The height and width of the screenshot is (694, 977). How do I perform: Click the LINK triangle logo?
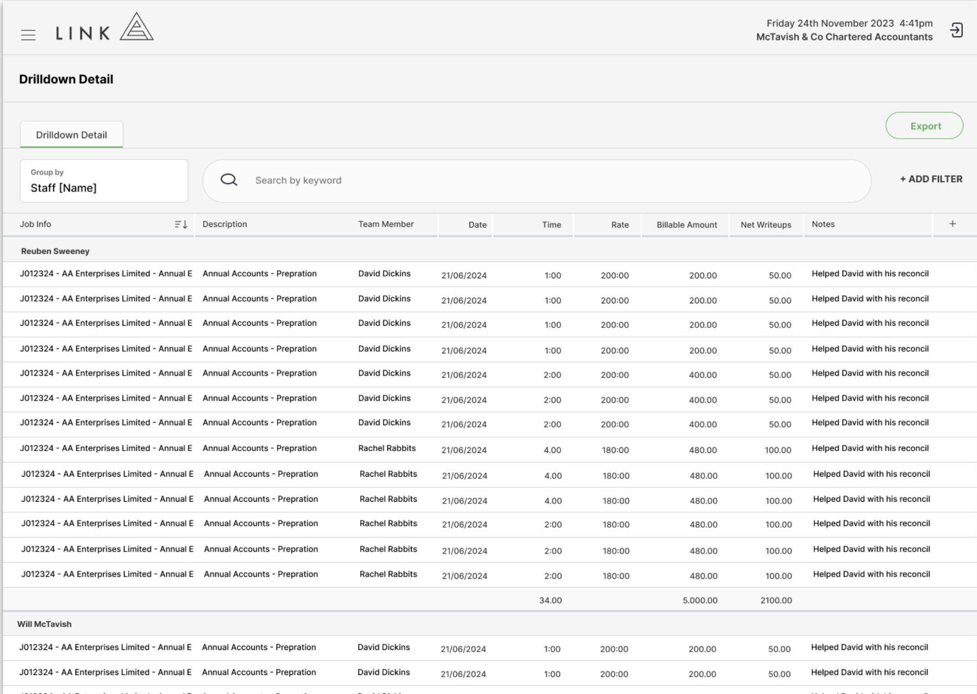tap(137, 27)
